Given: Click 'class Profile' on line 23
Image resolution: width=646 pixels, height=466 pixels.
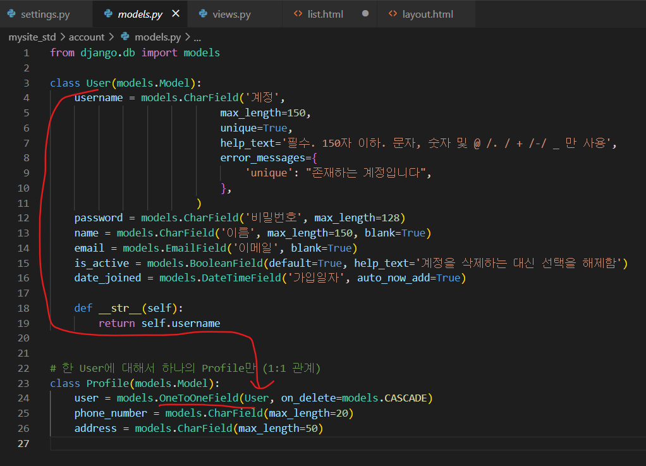Looking at the screenshot, I should 89,383.
